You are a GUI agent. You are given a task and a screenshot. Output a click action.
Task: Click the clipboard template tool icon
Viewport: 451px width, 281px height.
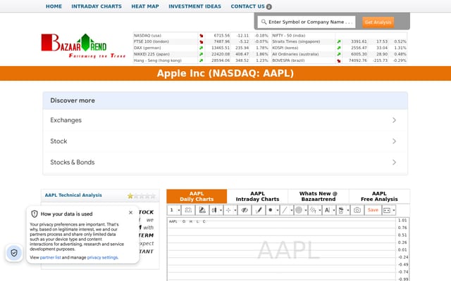tap(341, 210)
